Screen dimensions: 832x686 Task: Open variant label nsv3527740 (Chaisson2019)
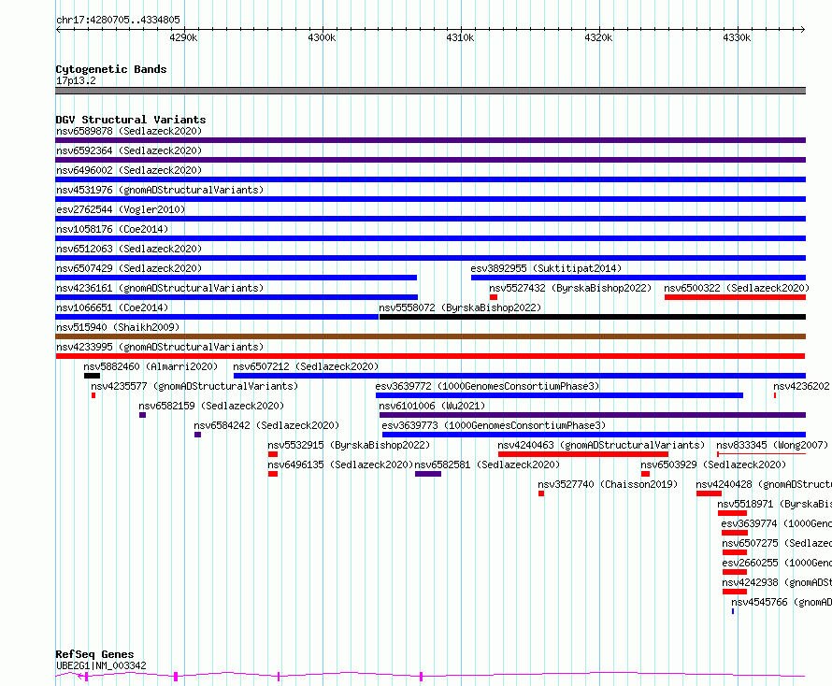pyautogui.click(x=608, y=484)
